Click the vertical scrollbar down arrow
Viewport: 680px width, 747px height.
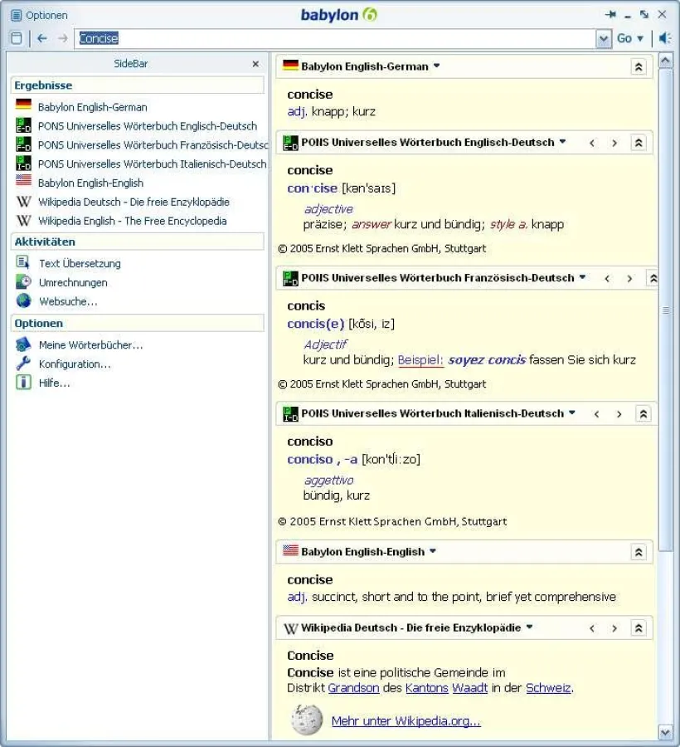point(665,731)
